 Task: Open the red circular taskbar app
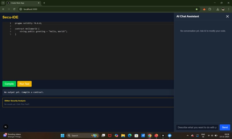coord(156,136)
